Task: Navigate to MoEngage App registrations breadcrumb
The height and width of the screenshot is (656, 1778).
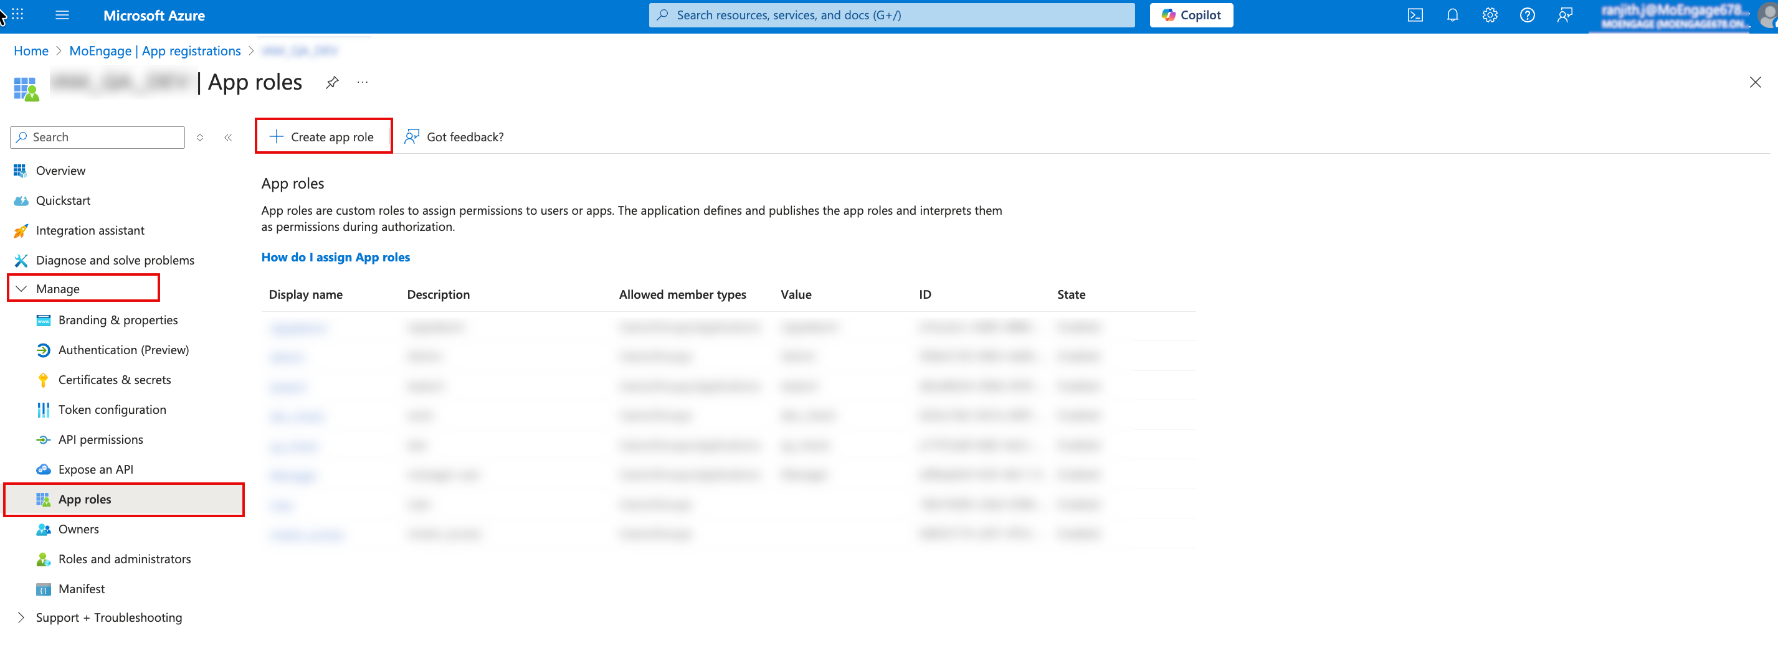Action: [155, 51]
